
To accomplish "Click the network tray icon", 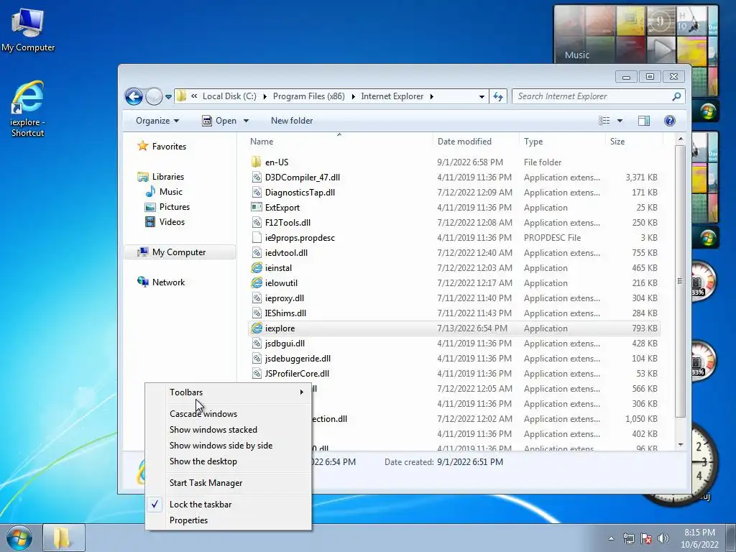I will (x=628, y=538).
